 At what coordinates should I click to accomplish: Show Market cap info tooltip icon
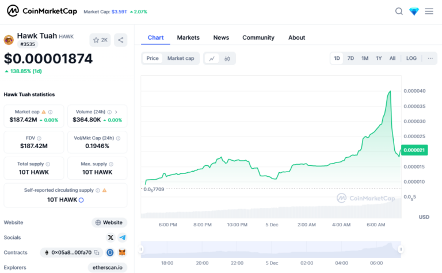tap(50, 112)
